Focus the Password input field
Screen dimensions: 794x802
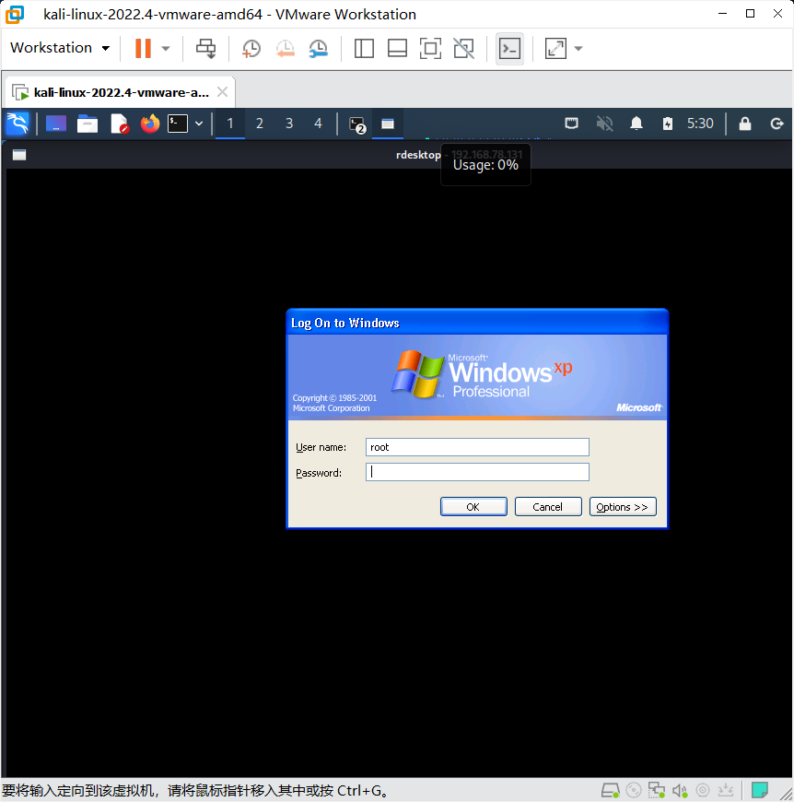click(x=477, y=472)
